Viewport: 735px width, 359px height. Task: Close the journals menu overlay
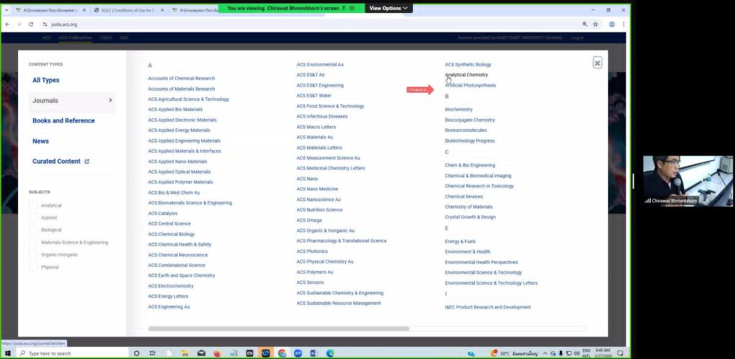pyautogui.click(x=597, y=63)
